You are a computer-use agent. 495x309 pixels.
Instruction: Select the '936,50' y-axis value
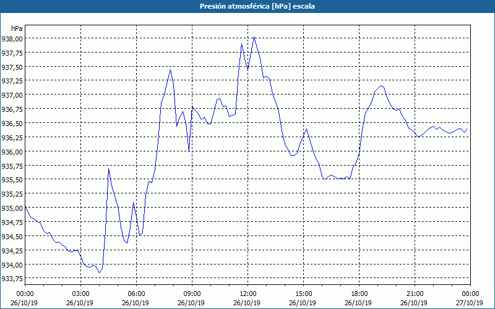click(x=12, y=123)
